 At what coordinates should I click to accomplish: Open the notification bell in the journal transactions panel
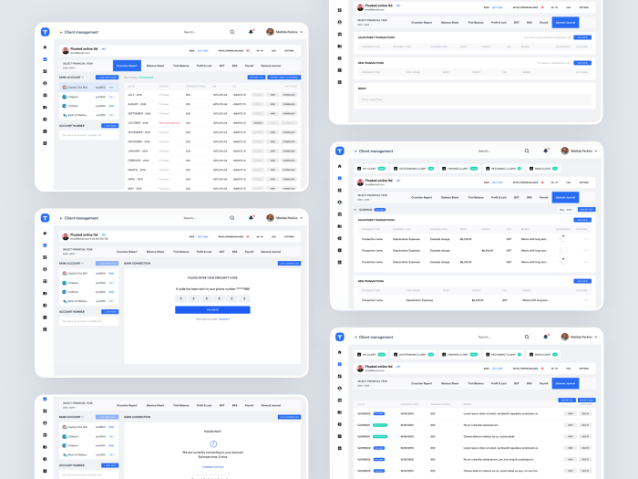[x=546, y=151]
